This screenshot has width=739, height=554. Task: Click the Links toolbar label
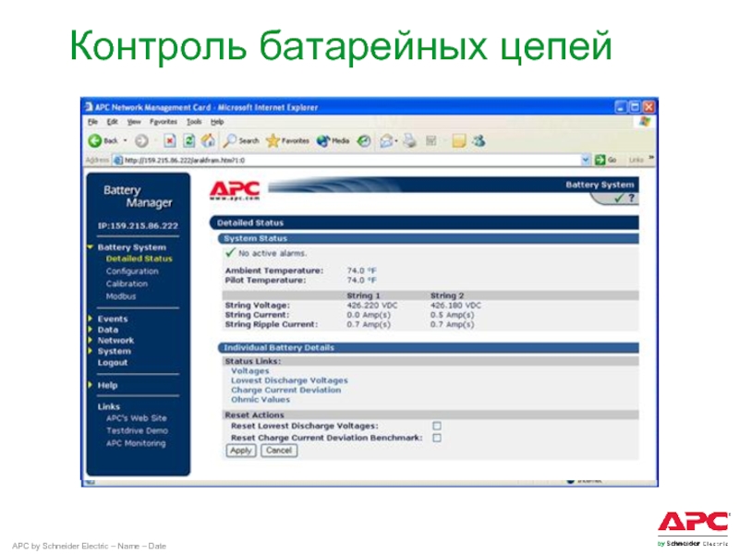coord(636,160)
